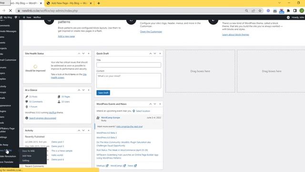The image size is (305, 172).
Task: Move At a Glance widget down
Action: (x=83, y=90)
